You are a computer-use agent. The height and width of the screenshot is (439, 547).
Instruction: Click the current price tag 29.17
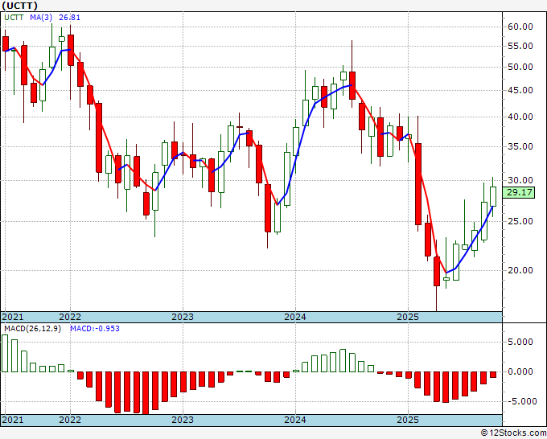520,192
